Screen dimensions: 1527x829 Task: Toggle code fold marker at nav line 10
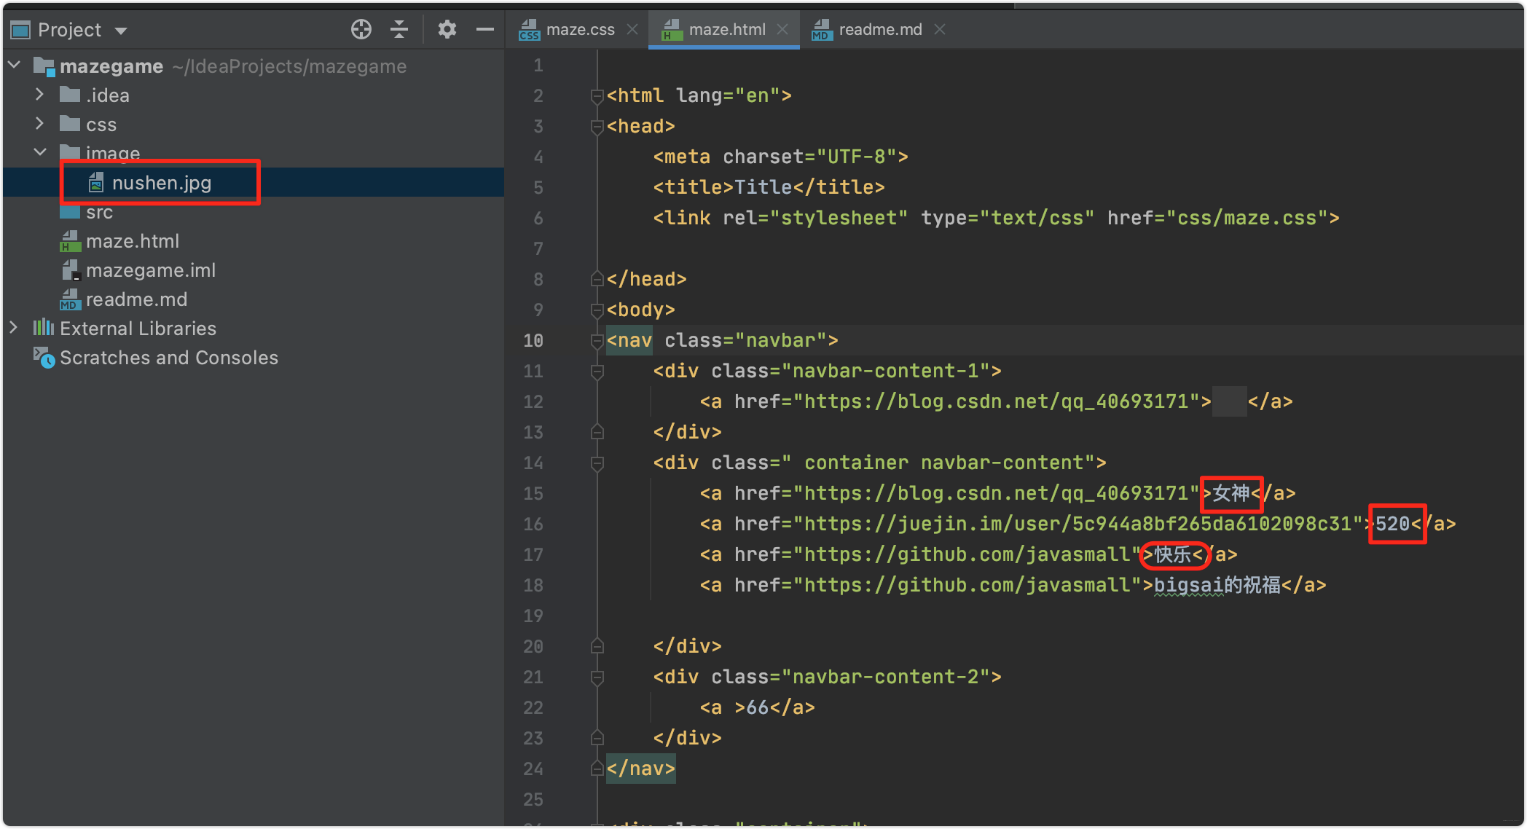click(x=597, y=341)
